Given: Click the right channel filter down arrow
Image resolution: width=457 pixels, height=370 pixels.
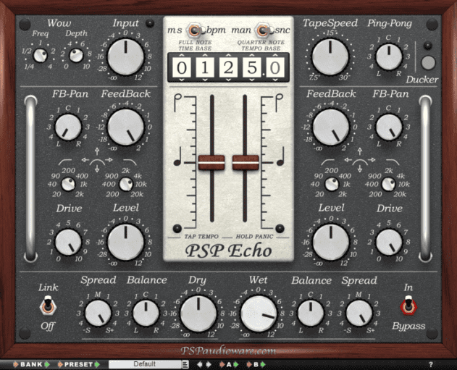Looking at the screenshot, I should point(360,169).
